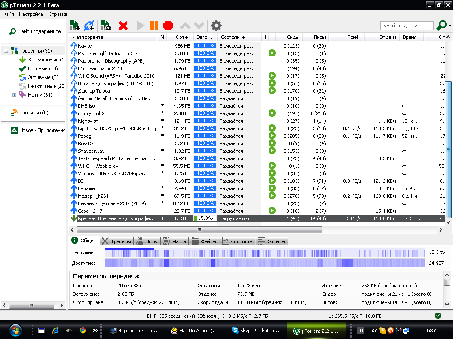Open the search engine dropdown arrow
This screenshot has height=339, width=453.
tap(449, 26)
